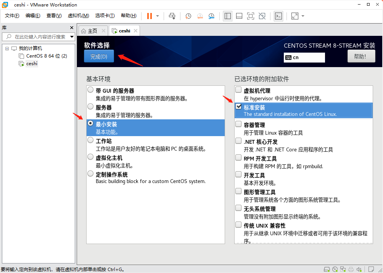Click the hard disk status bar icon
Screen dimensions: 383x273
tap(327, 269)
